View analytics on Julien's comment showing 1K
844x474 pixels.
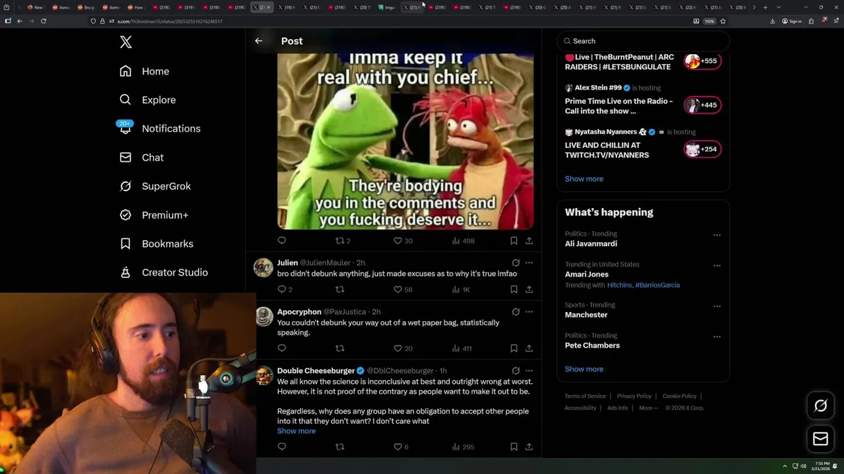pyautogui.click(x=461, y=289)
